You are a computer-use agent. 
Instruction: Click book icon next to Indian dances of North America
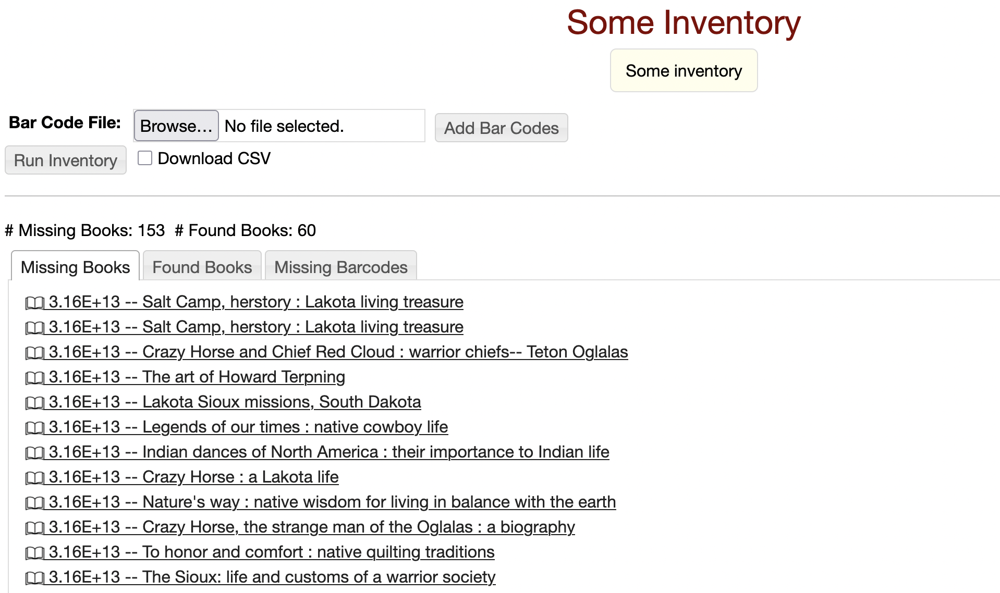tap(35, 452)
